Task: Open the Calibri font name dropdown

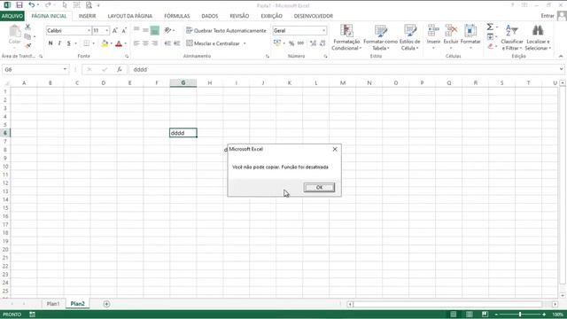Action: point(89,31)
